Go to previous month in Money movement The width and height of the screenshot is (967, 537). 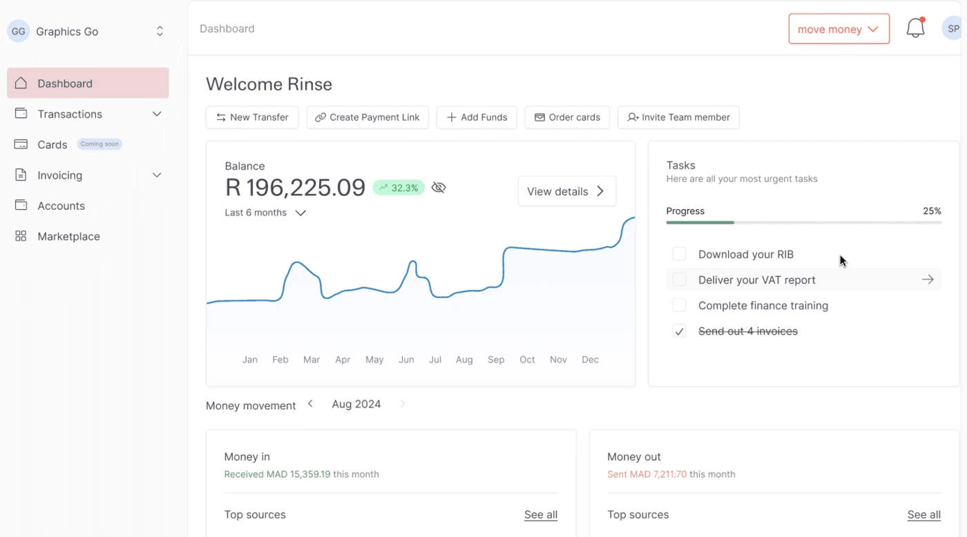pyautogui.click(x=310, y=404)
